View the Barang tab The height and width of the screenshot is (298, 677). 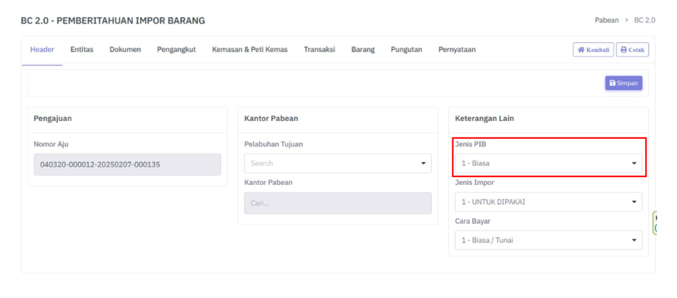363,50
